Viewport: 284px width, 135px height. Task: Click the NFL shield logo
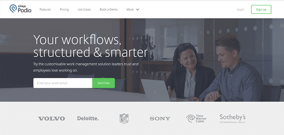pos(124,118)
